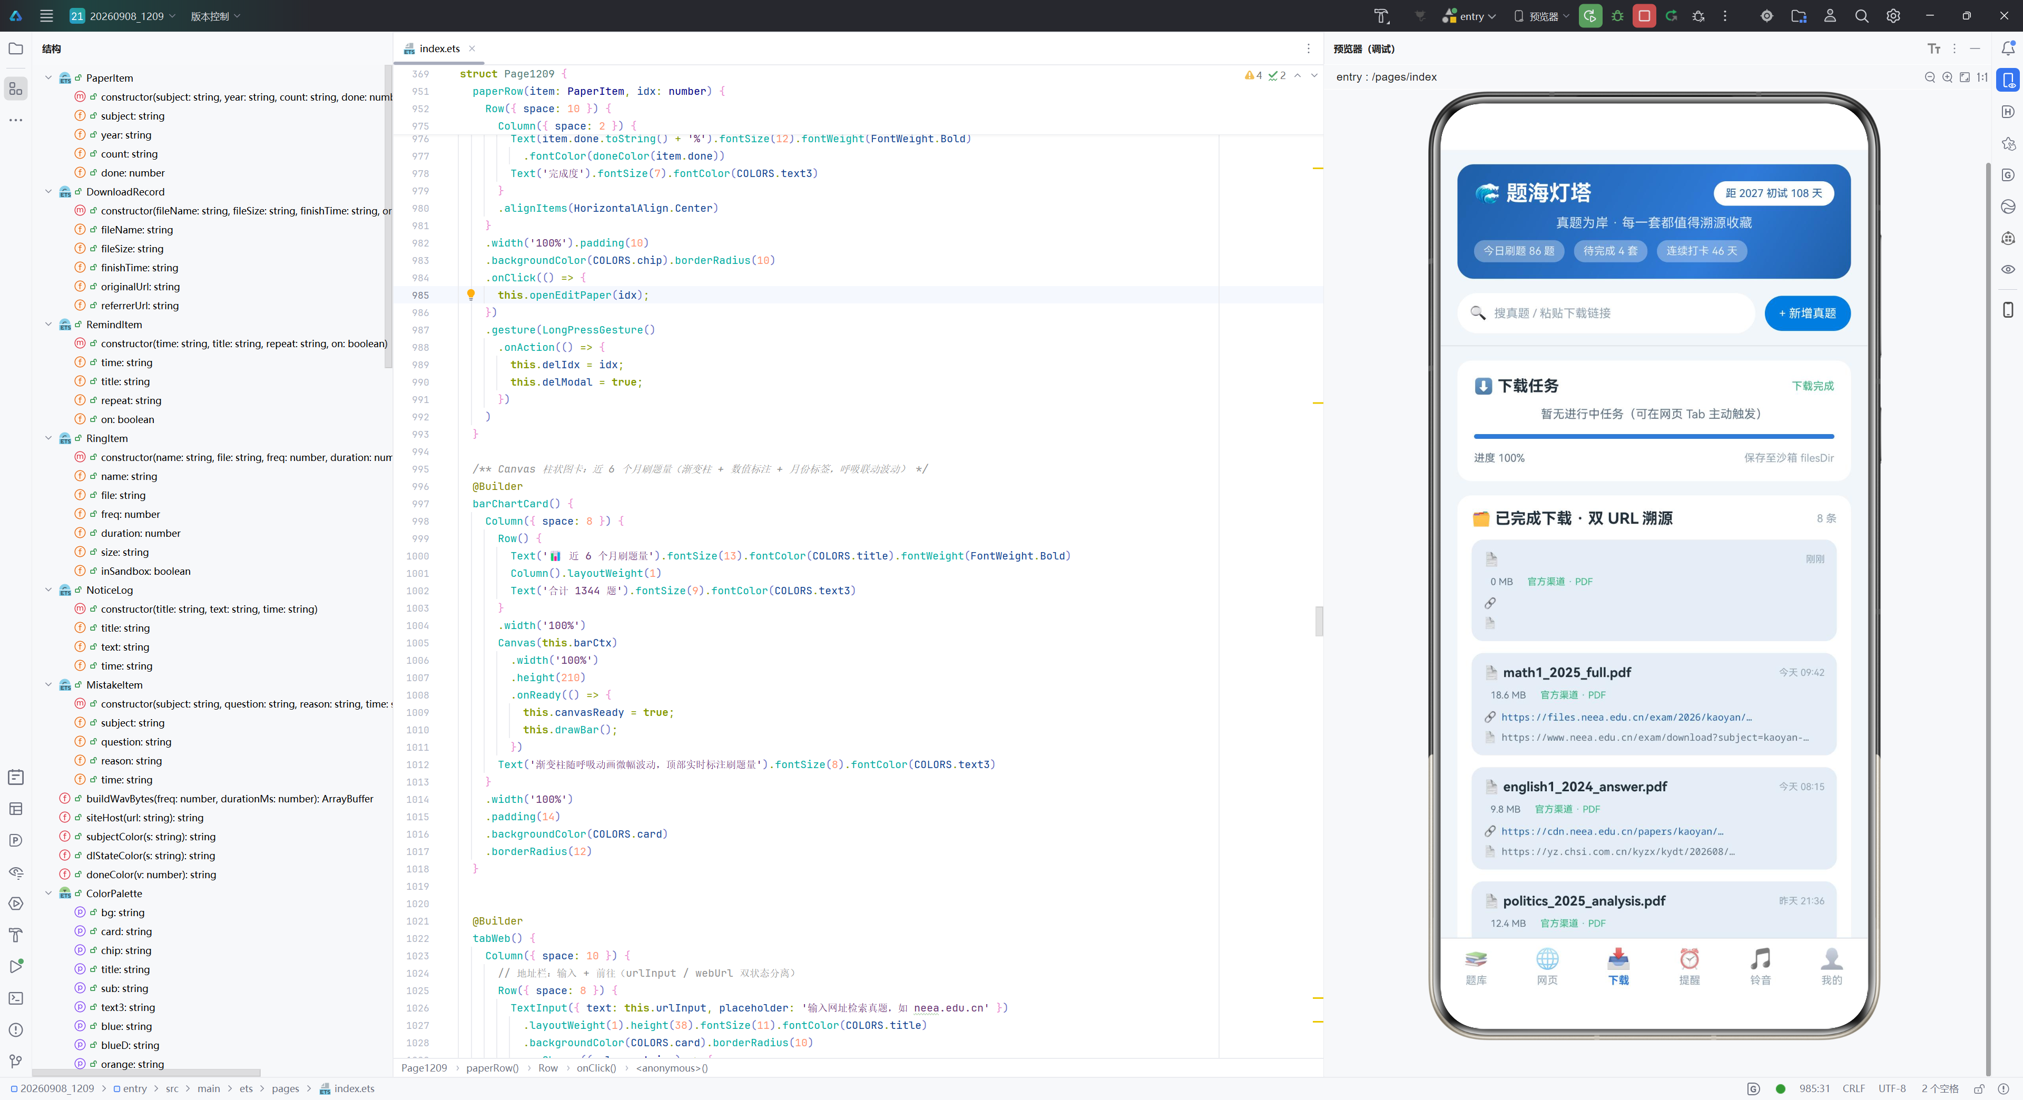Open the 版本控制 menu
2023x1100 pixels.
(x=215, y=16)
